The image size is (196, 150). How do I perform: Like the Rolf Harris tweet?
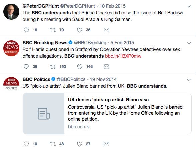[79, 67]
